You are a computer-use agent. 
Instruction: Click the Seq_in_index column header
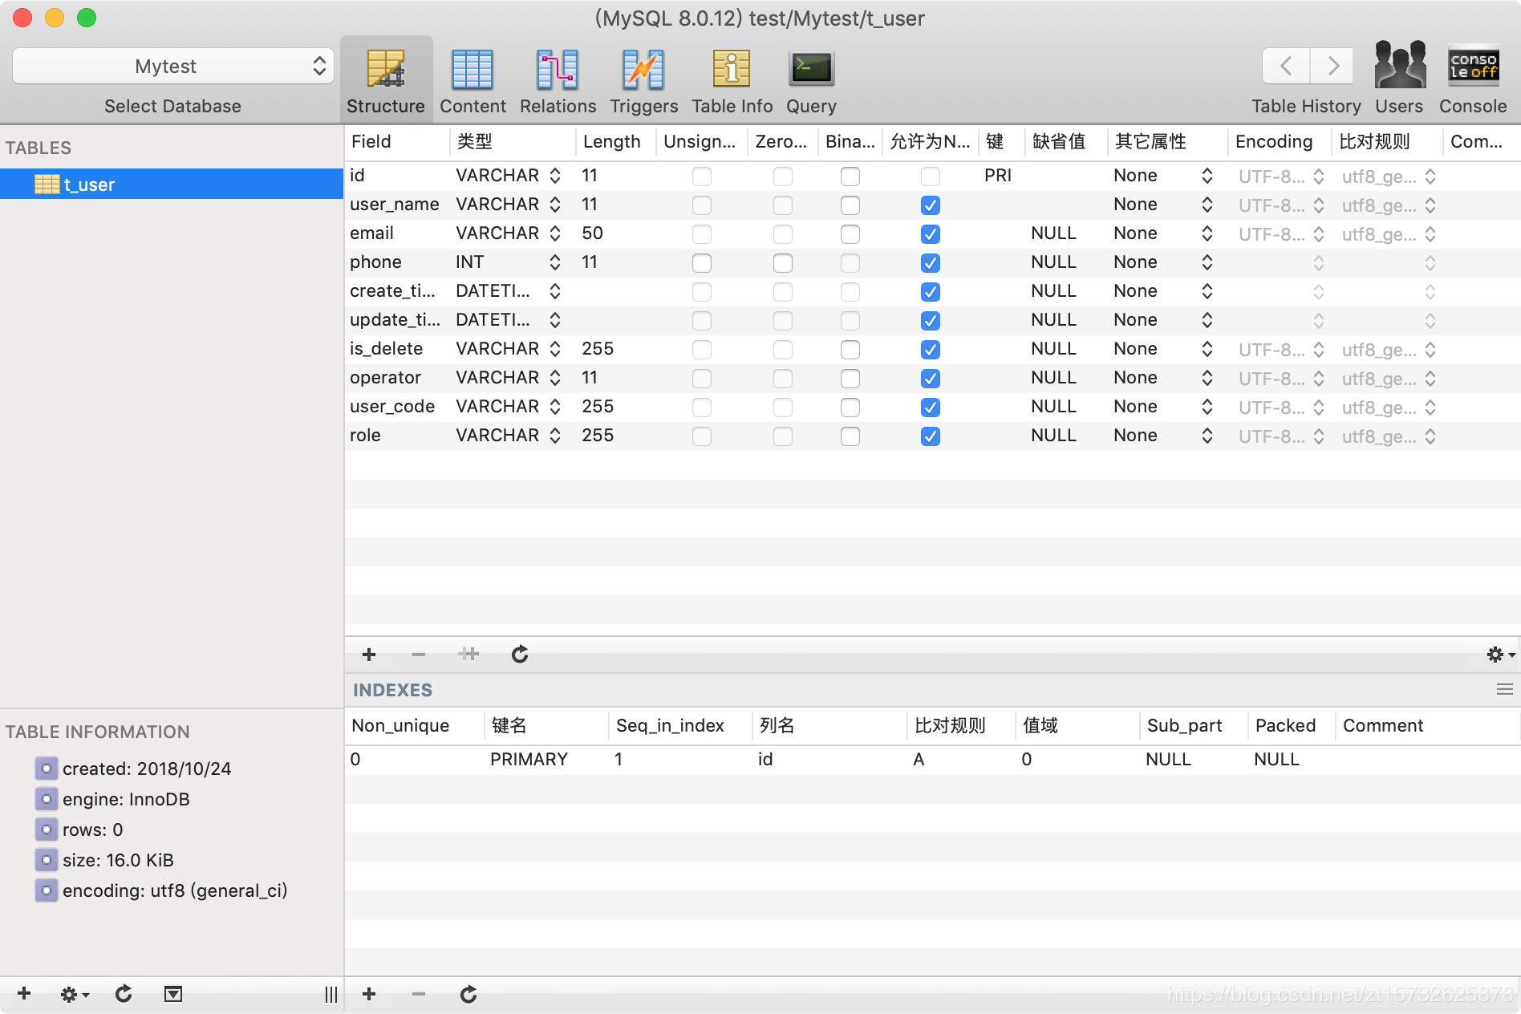680,726
